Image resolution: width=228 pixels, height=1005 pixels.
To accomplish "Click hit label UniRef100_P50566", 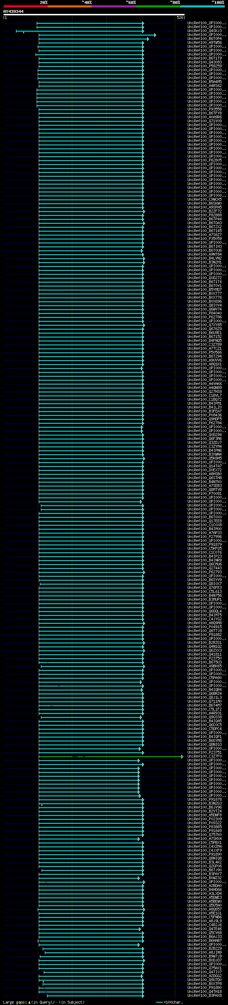I will click(x=204, y=352).
